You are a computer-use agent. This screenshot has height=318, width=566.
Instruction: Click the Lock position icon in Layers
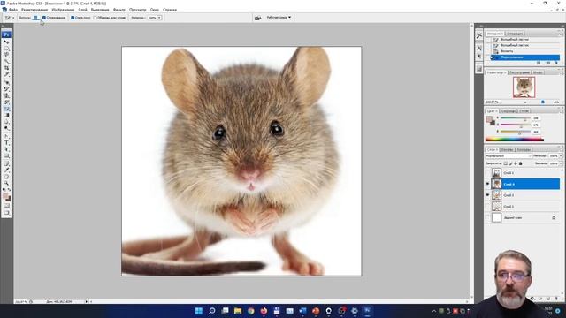516,163
